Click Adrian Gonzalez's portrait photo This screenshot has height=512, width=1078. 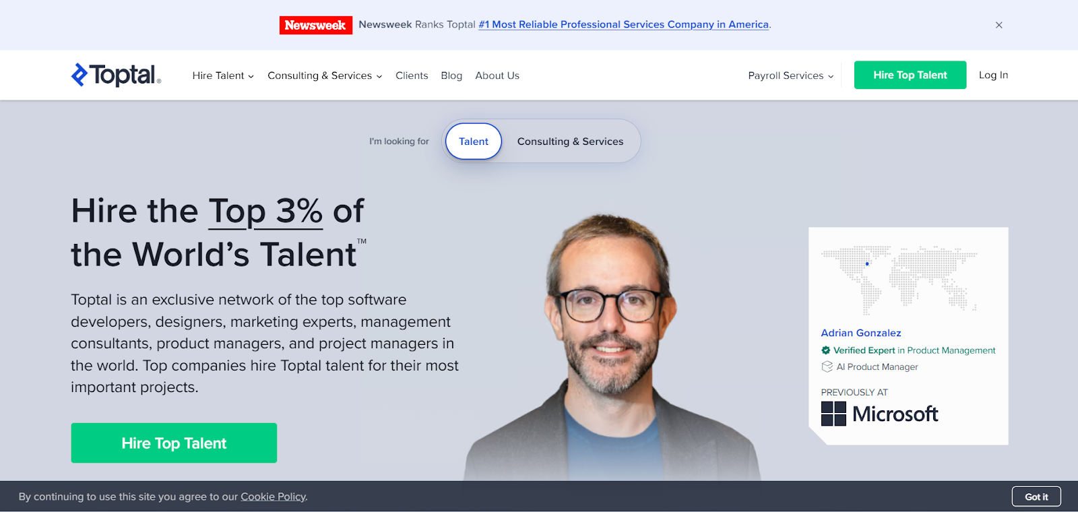tap(612, 347)
